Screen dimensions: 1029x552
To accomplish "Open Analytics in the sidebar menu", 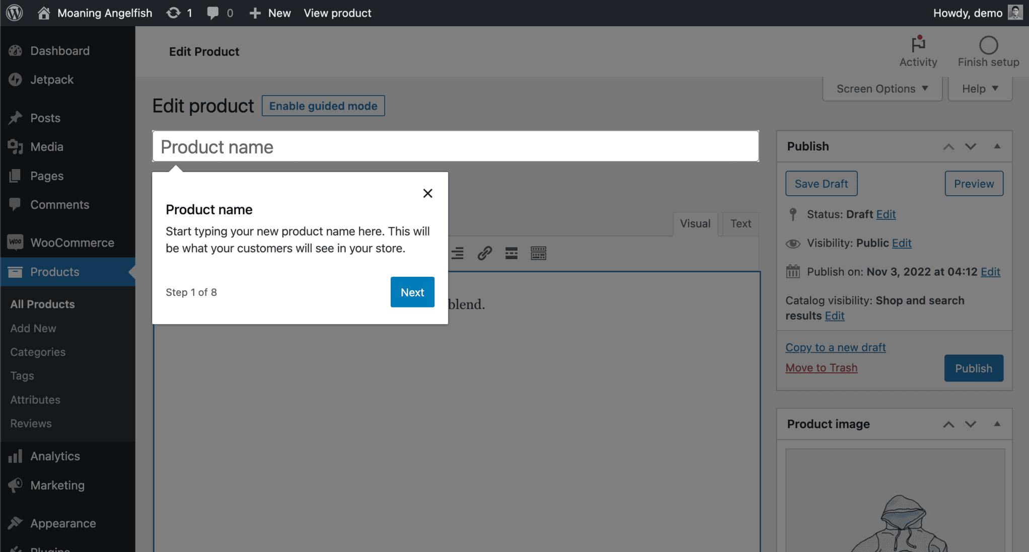I will pos(55,456).
